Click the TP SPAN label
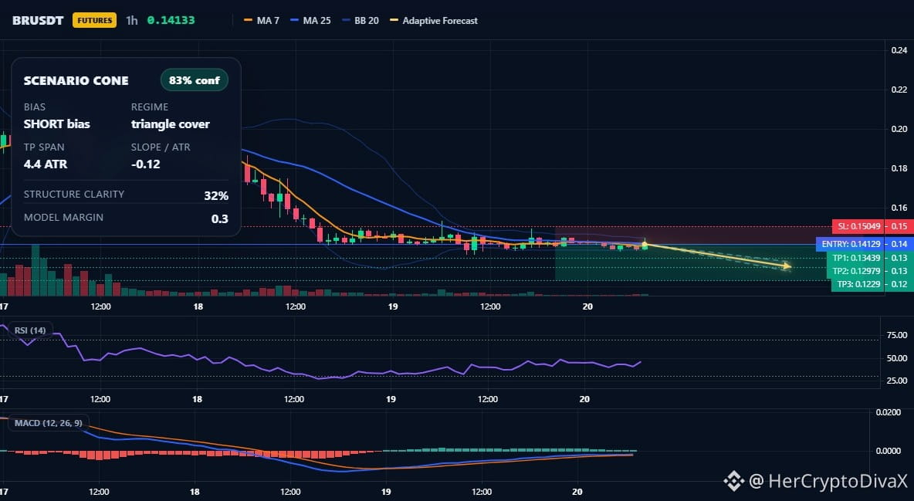Screen dimensions: 914x501 pyautogui.click(x=44, y=147)
